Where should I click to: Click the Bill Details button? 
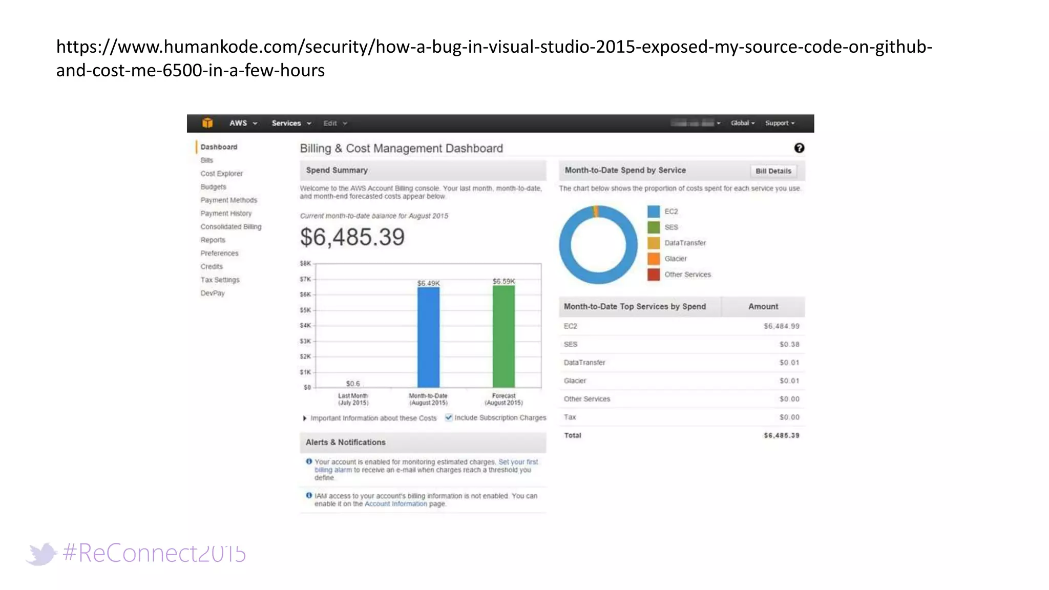(x=773, y=171)
